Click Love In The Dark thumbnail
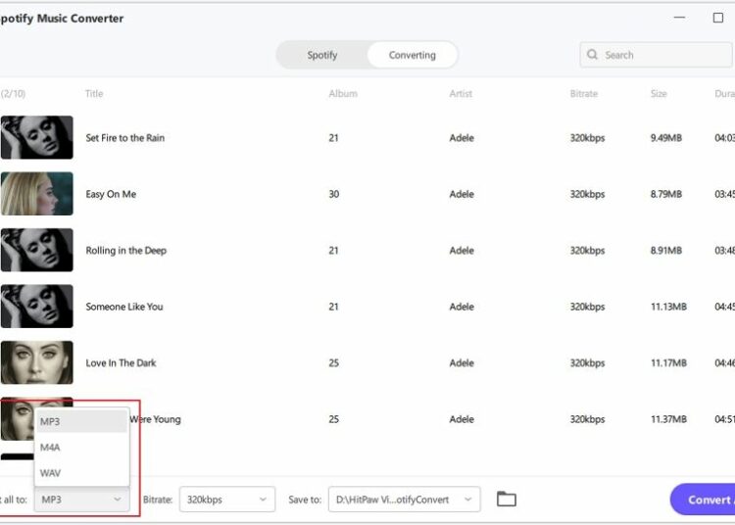 click(x=36, y=362)
